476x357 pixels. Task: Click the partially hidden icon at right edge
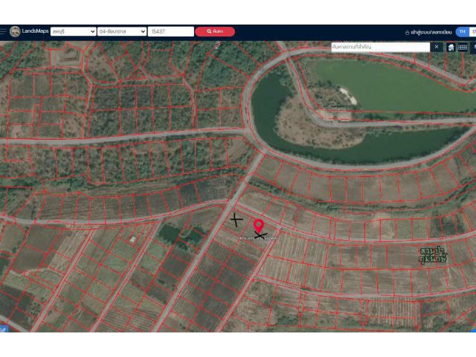[x=474, y=48]
